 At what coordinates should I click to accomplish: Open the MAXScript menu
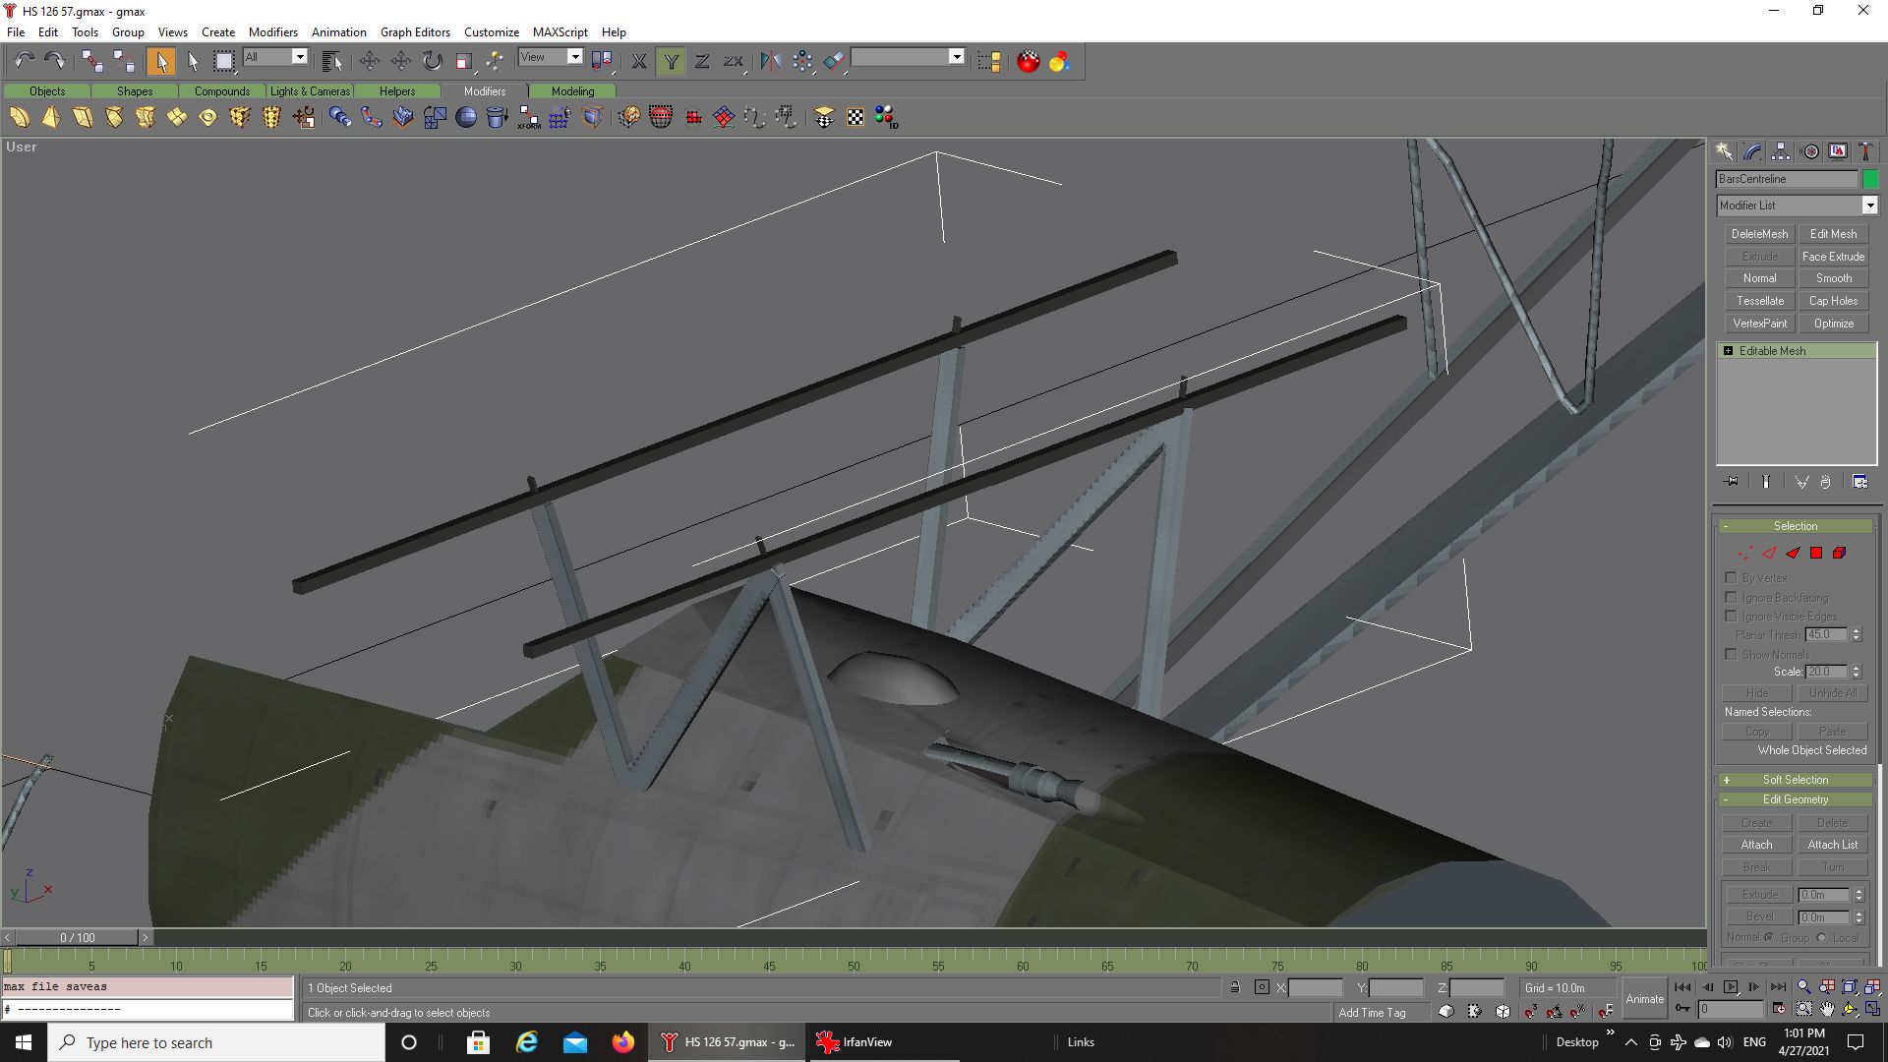point(560,32)
